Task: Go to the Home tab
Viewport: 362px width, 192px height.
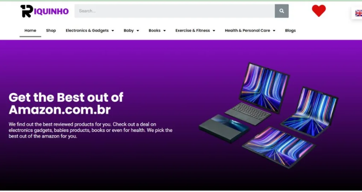Action: click(30, 31)
